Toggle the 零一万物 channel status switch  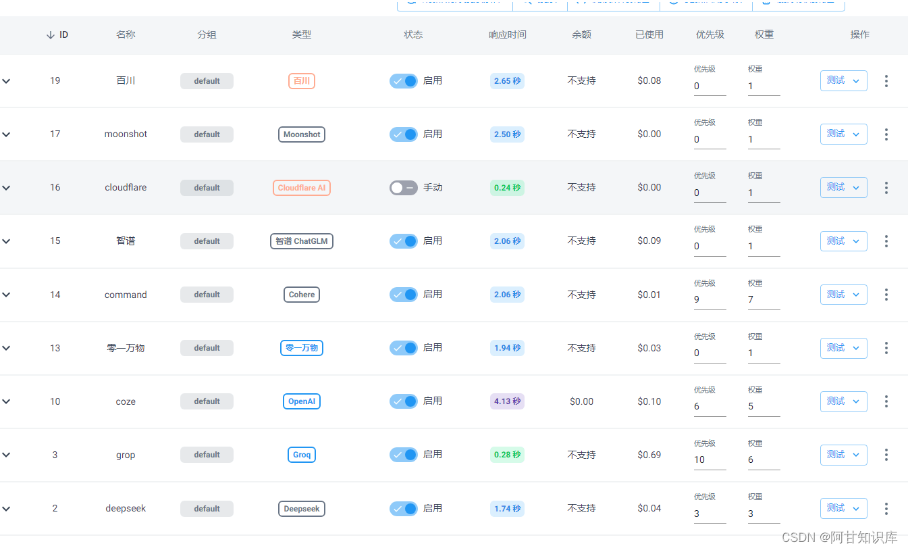404,348
